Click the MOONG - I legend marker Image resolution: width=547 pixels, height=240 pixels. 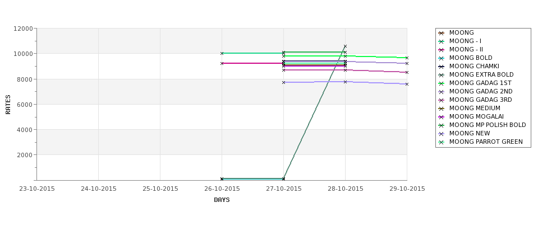pos(442,41)
